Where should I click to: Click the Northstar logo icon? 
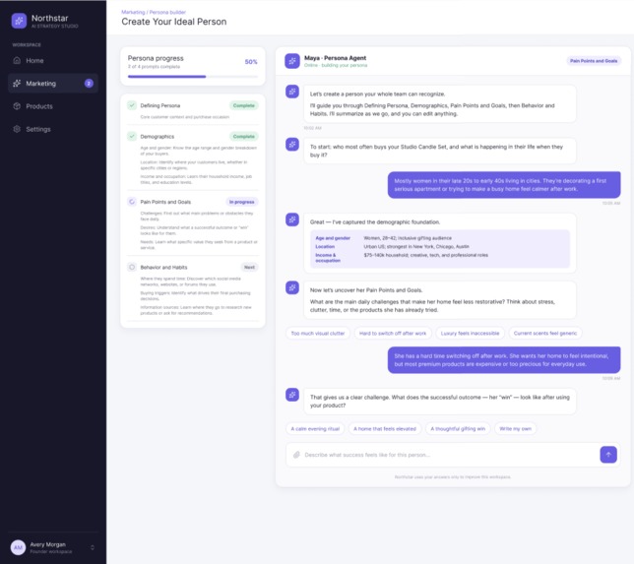pyautogui.click(x=19, y=21)
